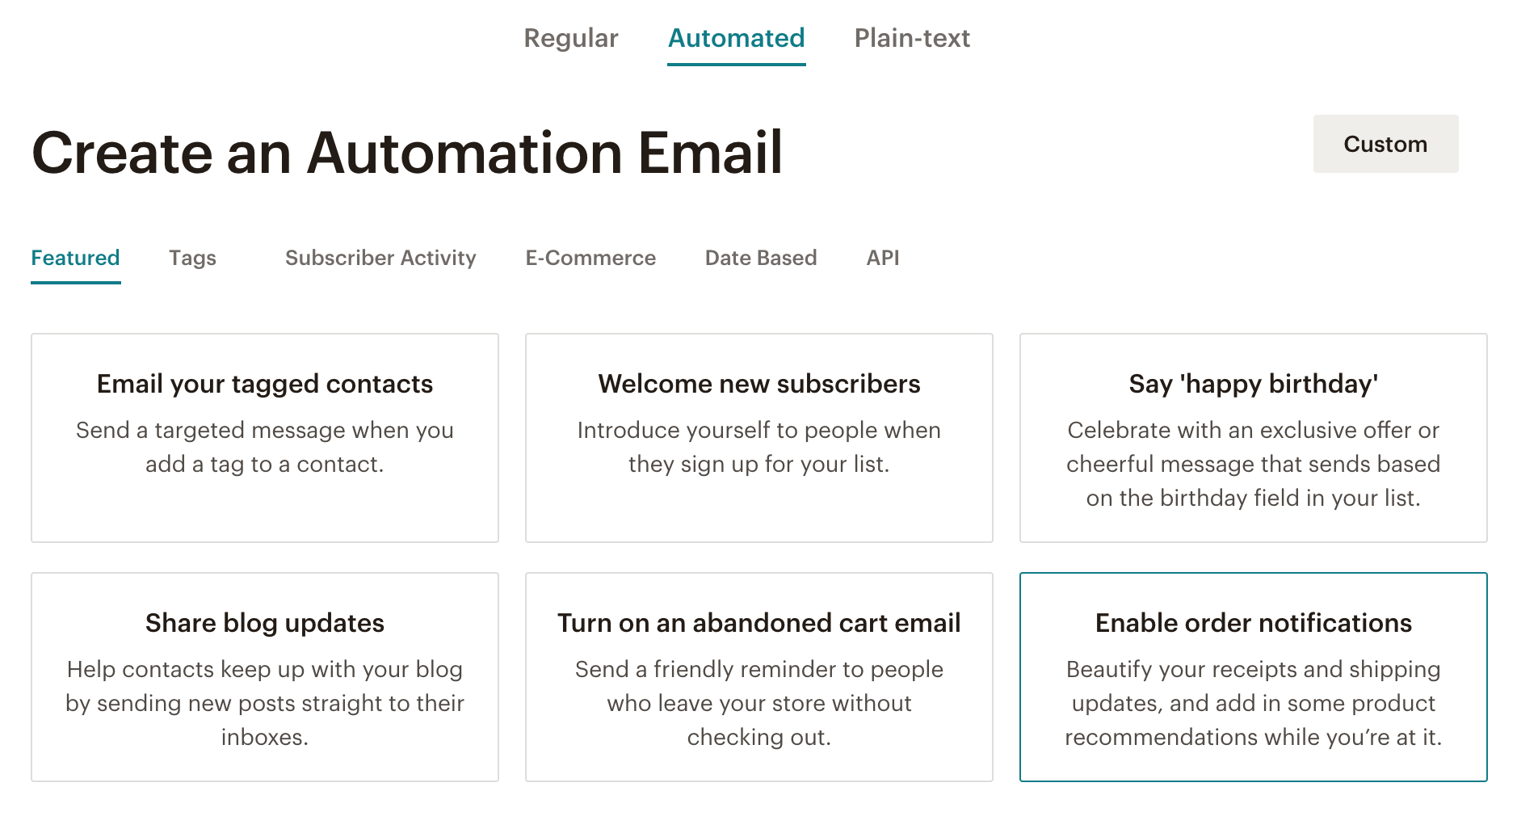
Task: Pick the 'Say happy birthday' automation card
Action: click(1253, 437)
